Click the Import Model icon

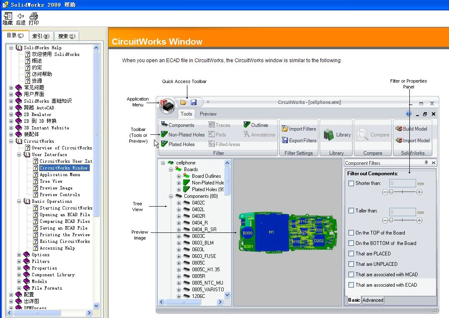pyautogui.click(x=399, y=140)
